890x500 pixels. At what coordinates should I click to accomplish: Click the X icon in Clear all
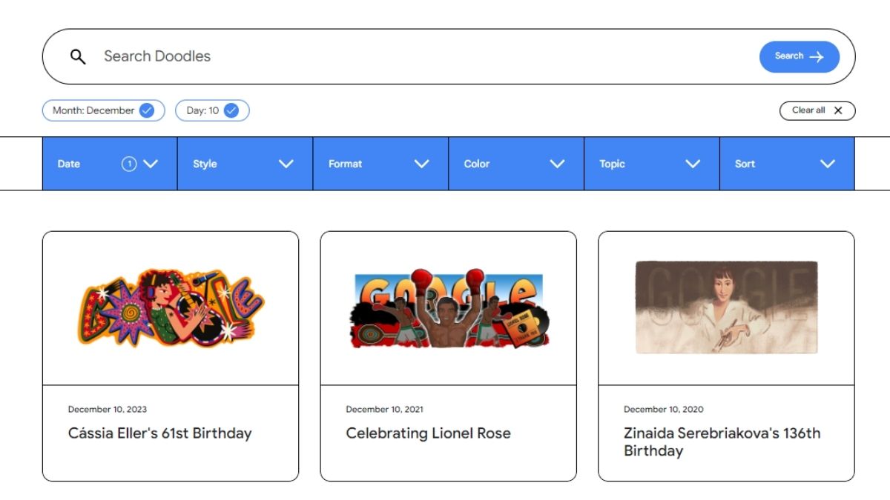tap(838, 110)
